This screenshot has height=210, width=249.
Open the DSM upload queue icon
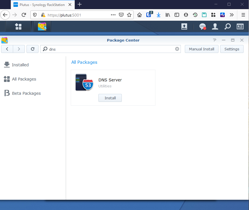(184, 26)
